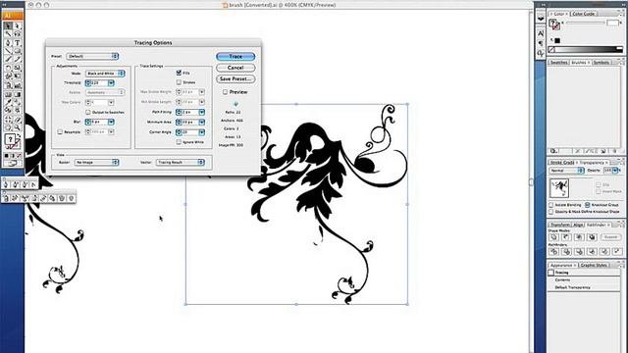Viewport: 628px width, 353px height.
Task: Open the Mode dropdown showing Black and White
Action: (105, 74)
